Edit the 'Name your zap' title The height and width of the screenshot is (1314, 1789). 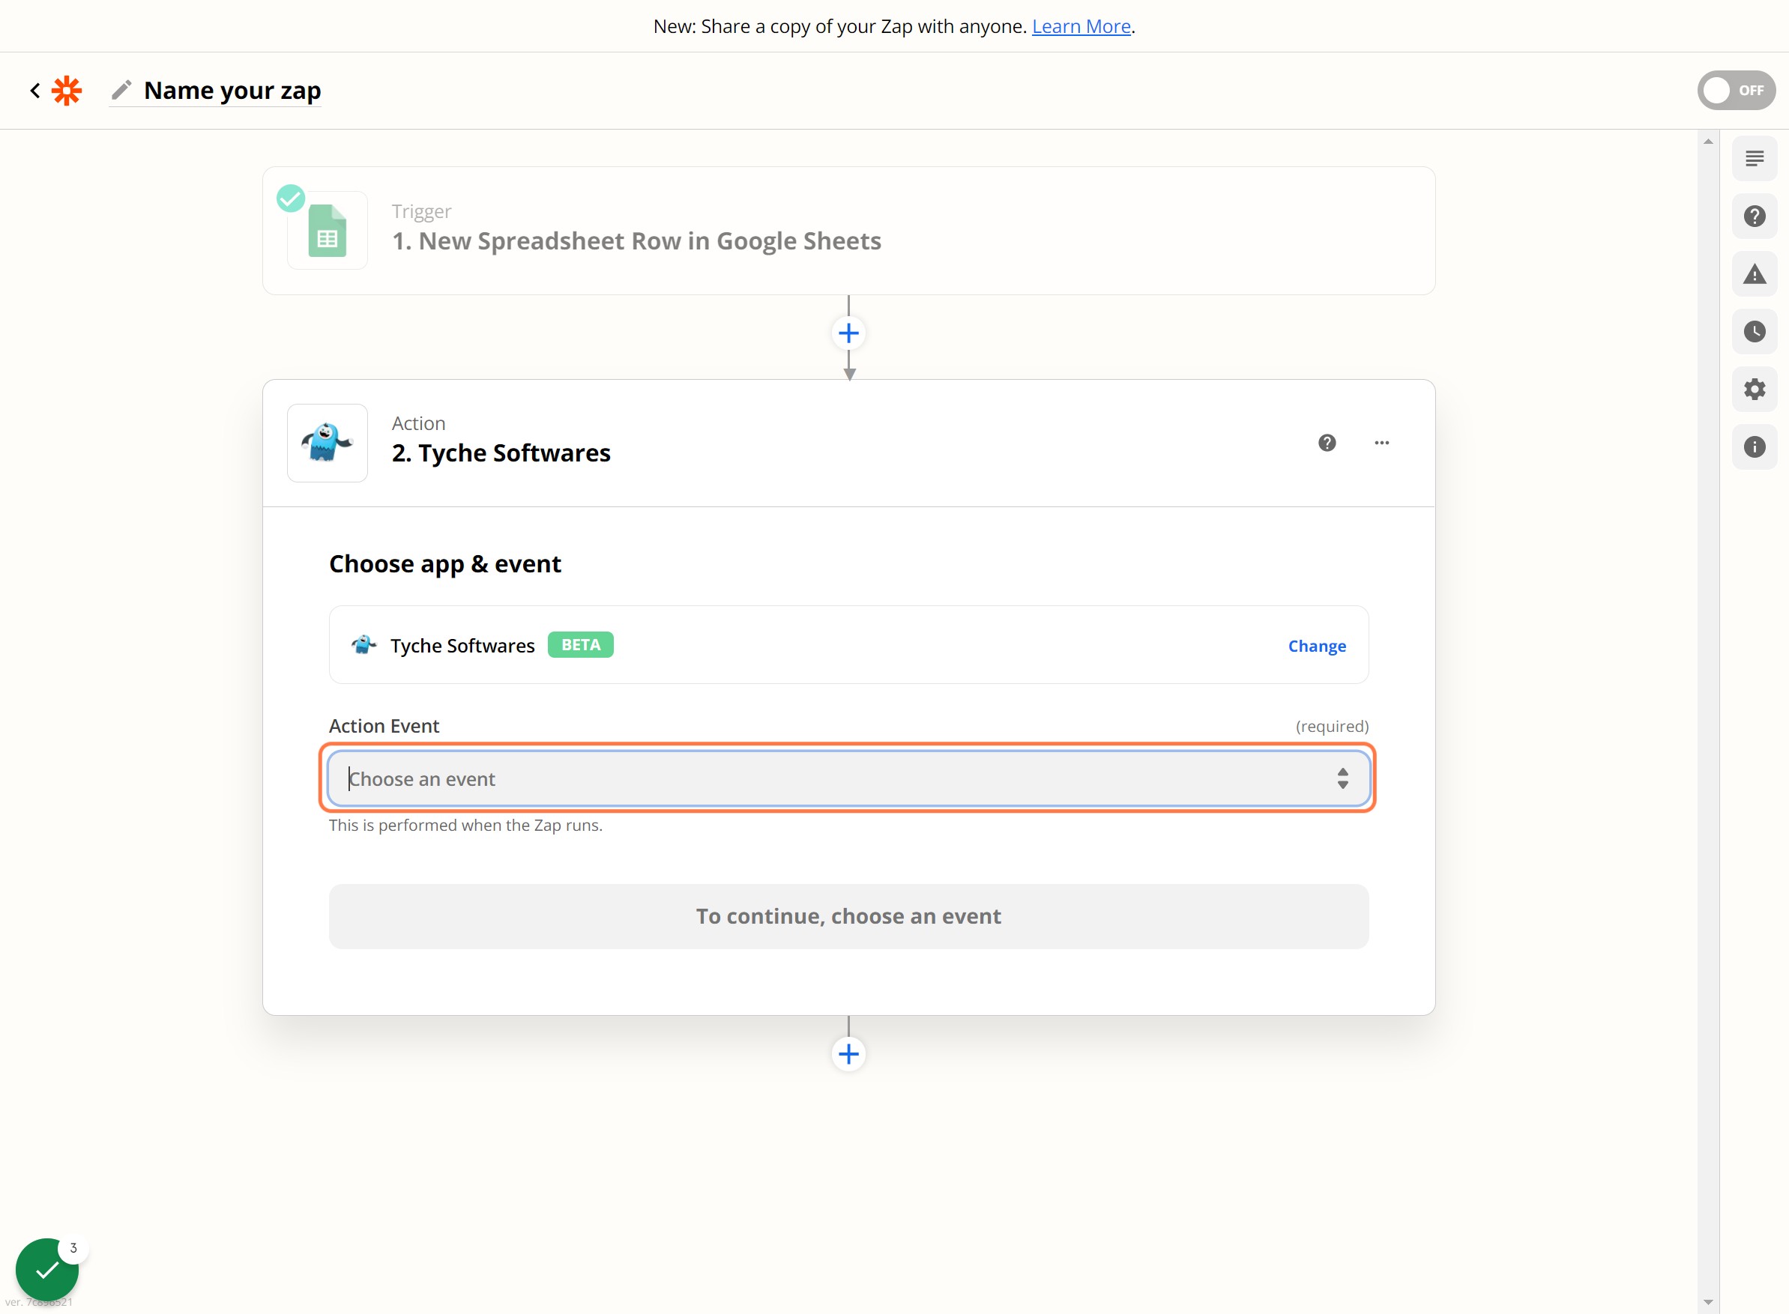click(x=232, y=91)
